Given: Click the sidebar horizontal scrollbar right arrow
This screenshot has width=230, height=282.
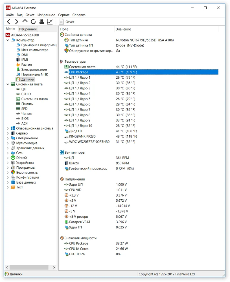Looking at the screenshot, I should [x=54, y=267].
